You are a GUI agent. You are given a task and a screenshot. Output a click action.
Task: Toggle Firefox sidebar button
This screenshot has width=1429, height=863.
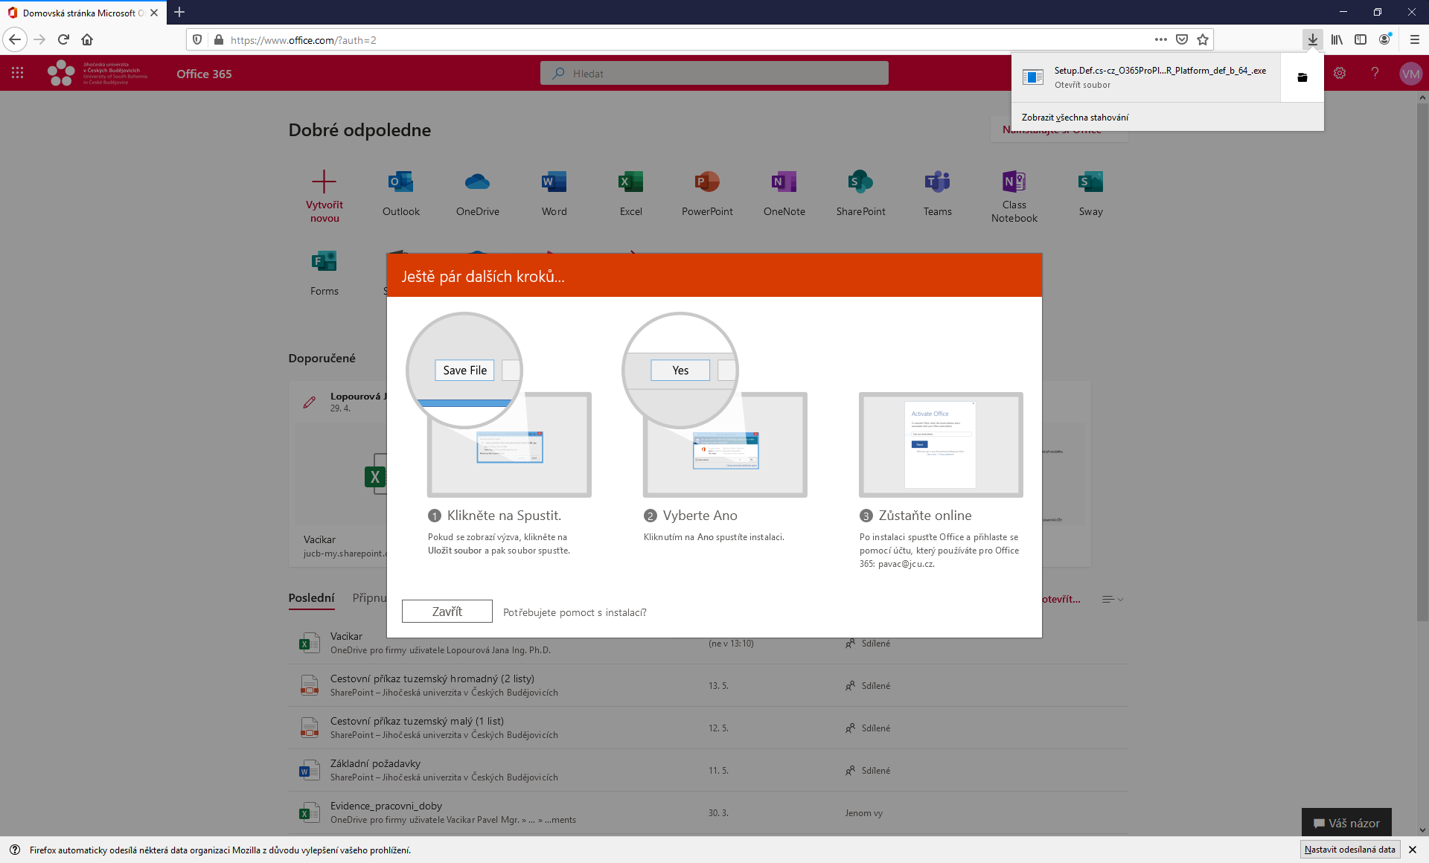[1361, 39]
